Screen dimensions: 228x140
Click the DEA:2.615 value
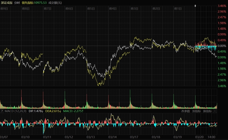tap(53, 111)
